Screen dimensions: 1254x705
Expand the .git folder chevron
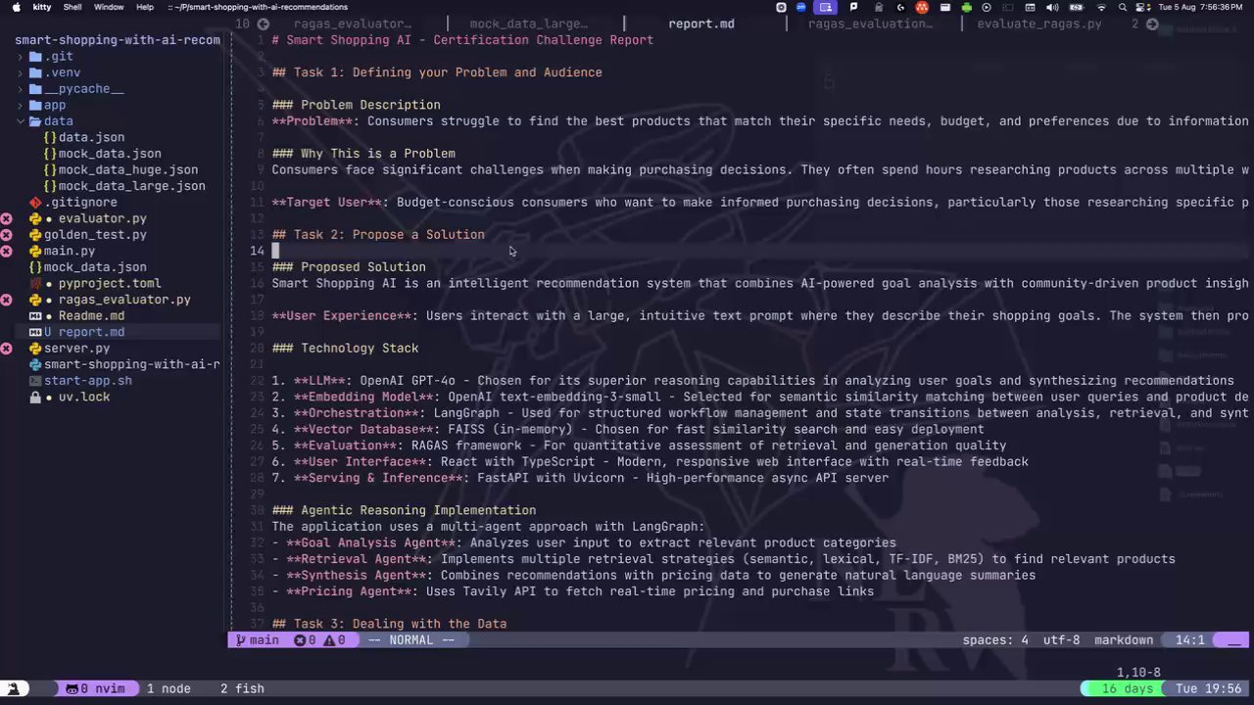coord(21,57)
